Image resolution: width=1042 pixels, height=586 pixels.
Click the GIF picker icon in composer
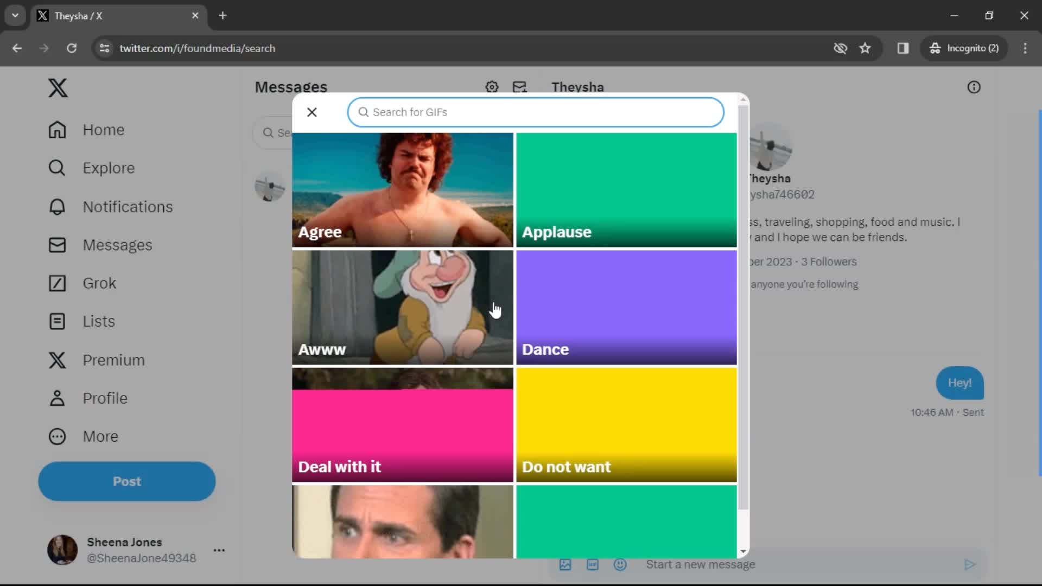[592, 564]
